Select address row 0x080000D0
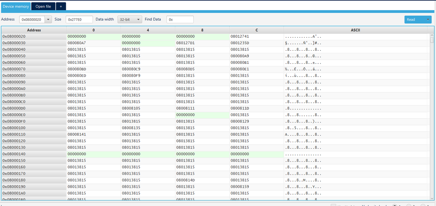This screenshot has height=206, width=436. 34,108
